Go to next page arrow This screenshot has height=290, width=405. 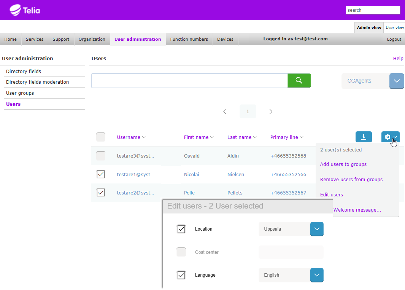click(271, 112)
